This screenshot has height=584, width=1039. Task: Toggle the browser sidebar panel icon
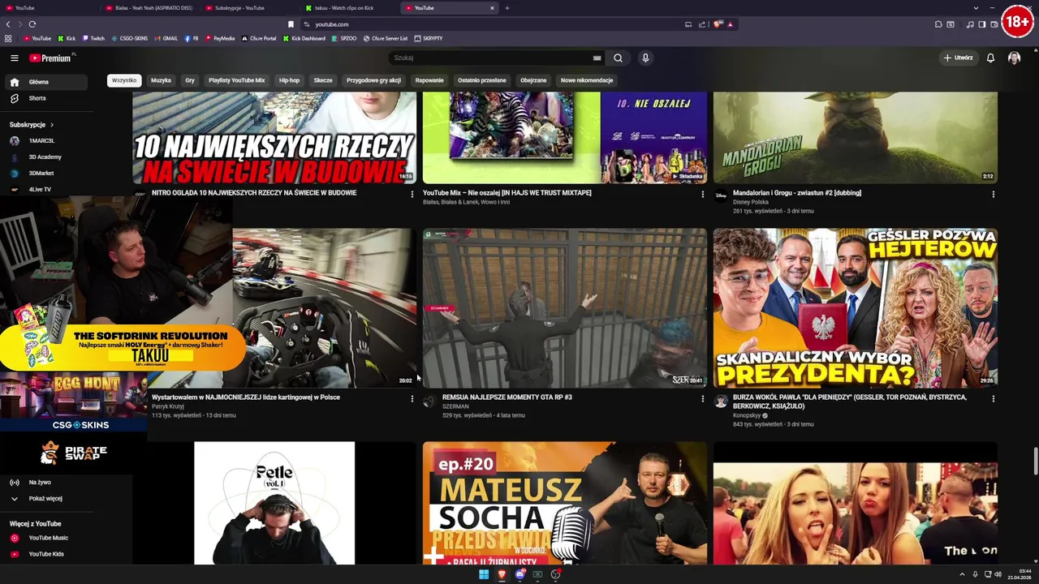coord(981,24)
